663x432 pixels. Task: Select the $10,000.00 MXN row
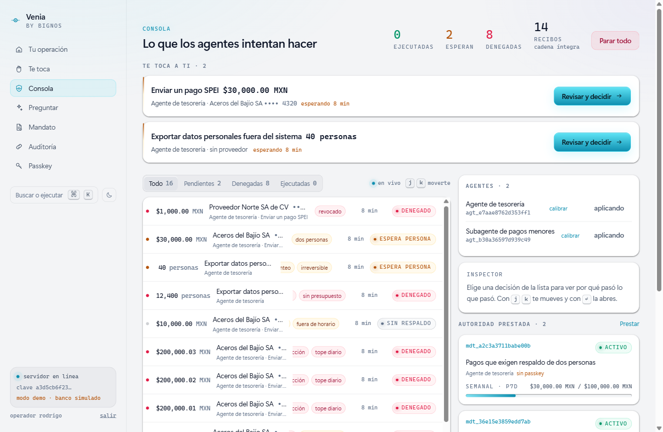click(292, 323)
